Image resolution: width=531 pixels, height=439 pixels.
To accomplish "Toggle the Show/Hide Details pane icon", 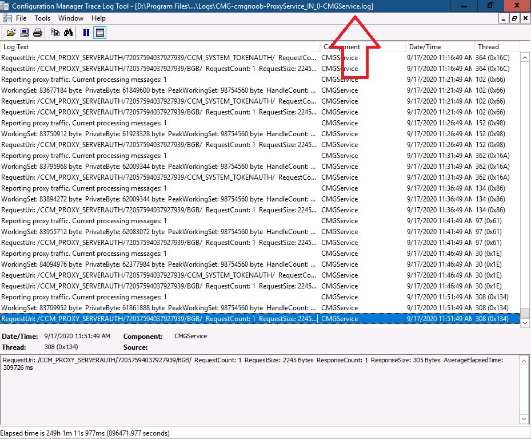I will click(x=99, y=33).
